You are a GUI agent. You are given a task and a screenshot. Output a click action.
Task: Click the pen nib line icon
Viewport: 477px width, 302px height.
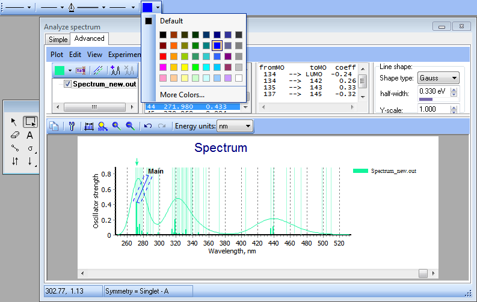[x=72, y=7]
